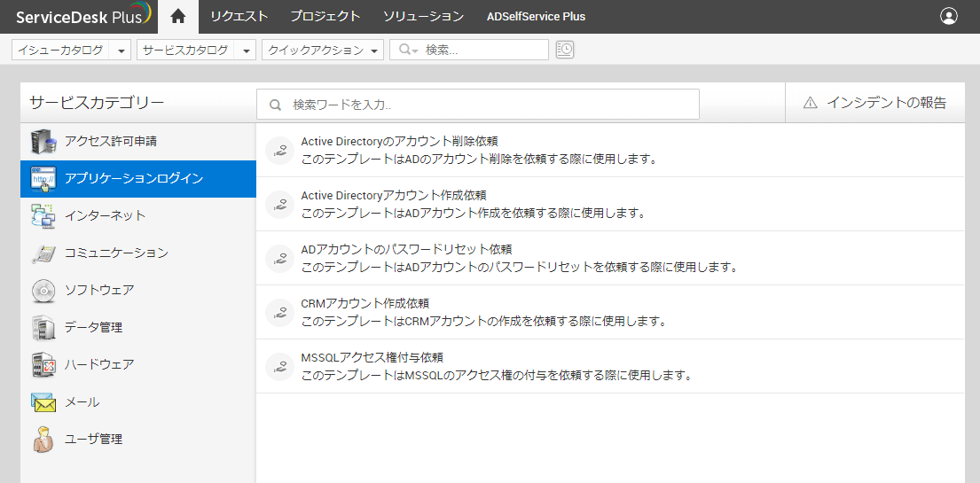The width and height of the screenshot is (980, 483).
Task: Click the ソフトウェア disc icon
Action: pyautogui.click(x=43, y=290)
